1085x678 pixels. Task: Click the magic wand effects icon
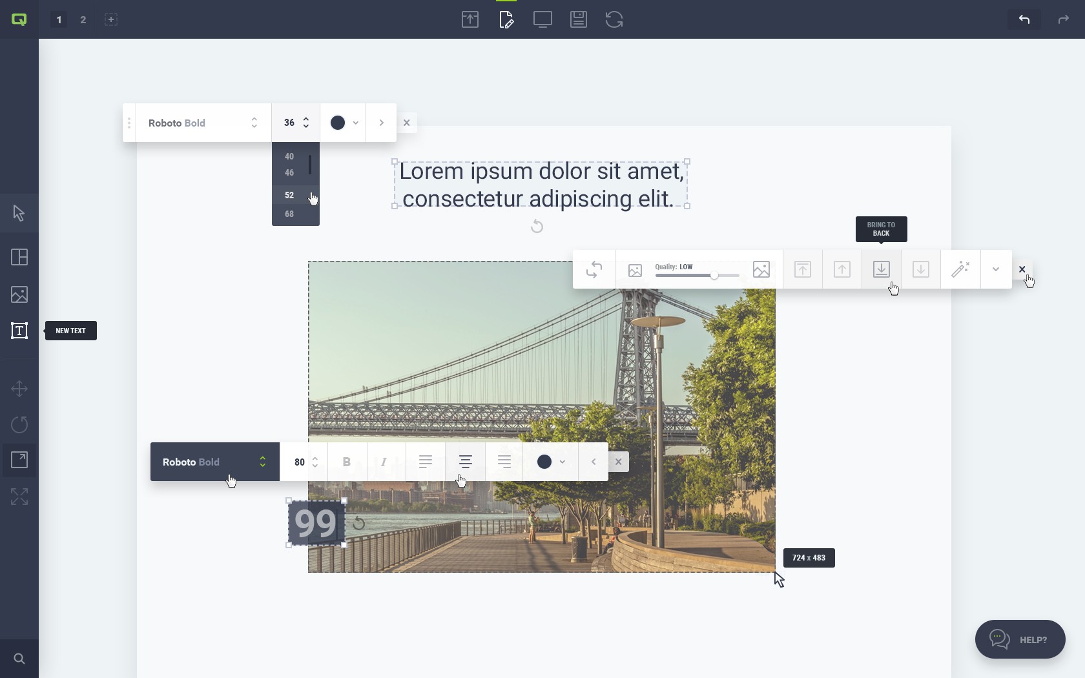(960, 269)
